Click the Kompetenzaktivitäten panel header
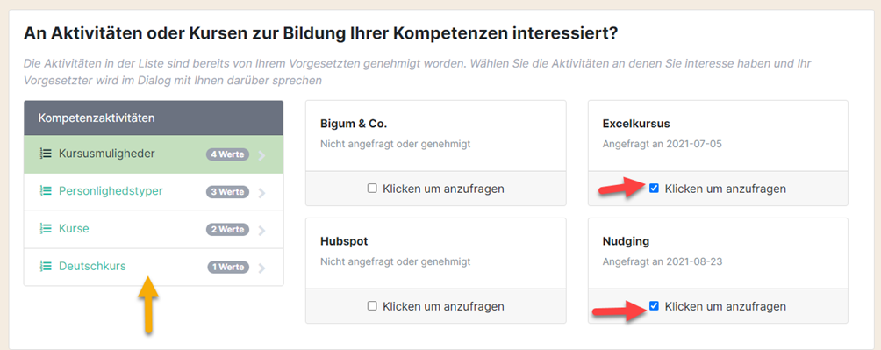 154,118
